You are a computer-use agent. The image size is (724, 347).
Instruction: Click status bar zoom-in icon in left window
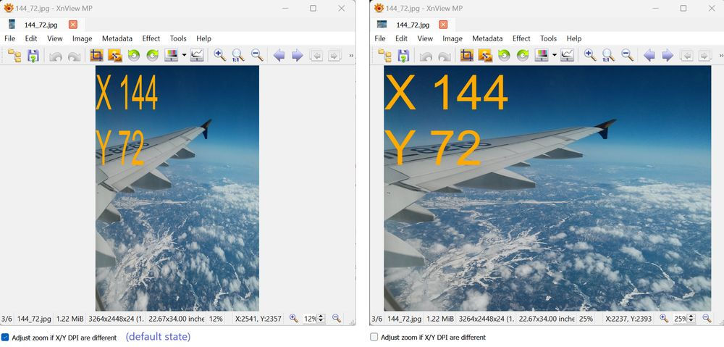tap(294, 318)
